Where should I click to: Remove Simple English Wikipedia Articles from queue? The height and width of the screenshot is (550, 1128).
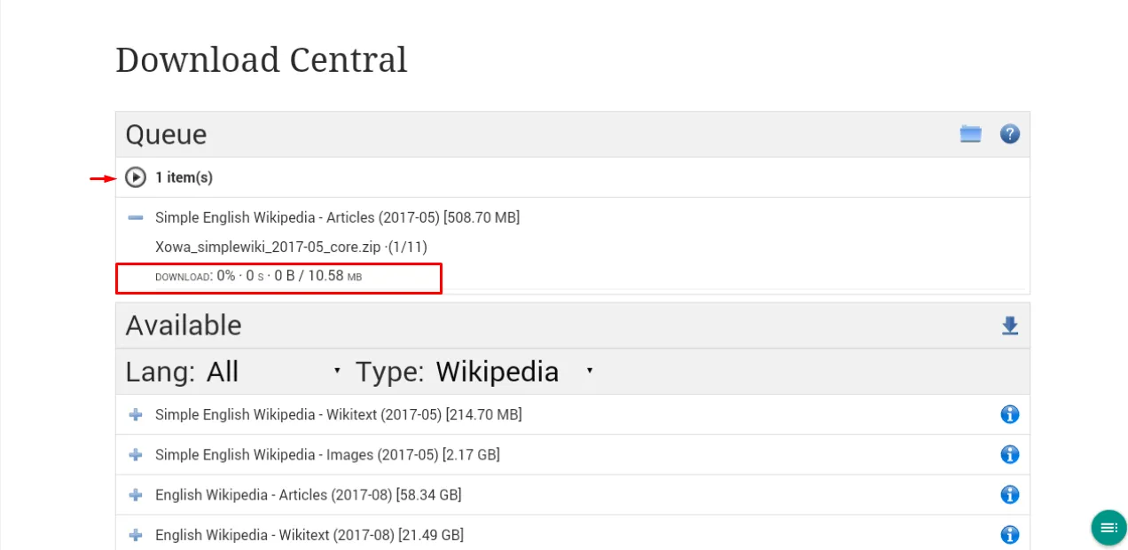135,217
